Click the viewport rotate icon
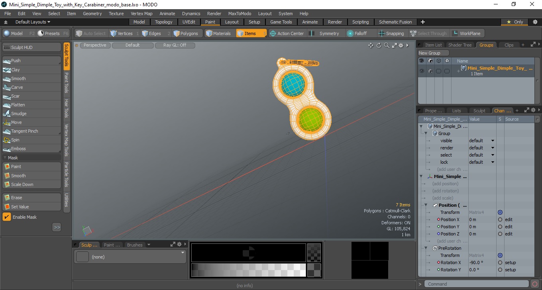The image size is (542, 290). click(x=379, y=45)
